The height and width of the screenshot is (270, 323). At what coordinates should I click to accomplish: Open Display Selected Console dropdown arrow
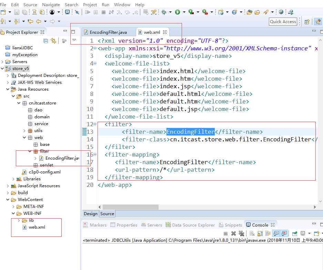(309, 233)
